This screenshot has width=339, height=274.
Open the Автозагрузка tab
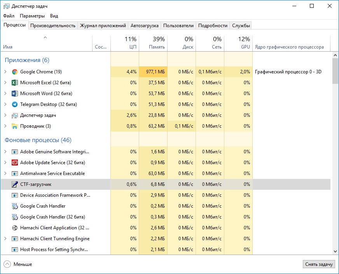click(145, 26)
